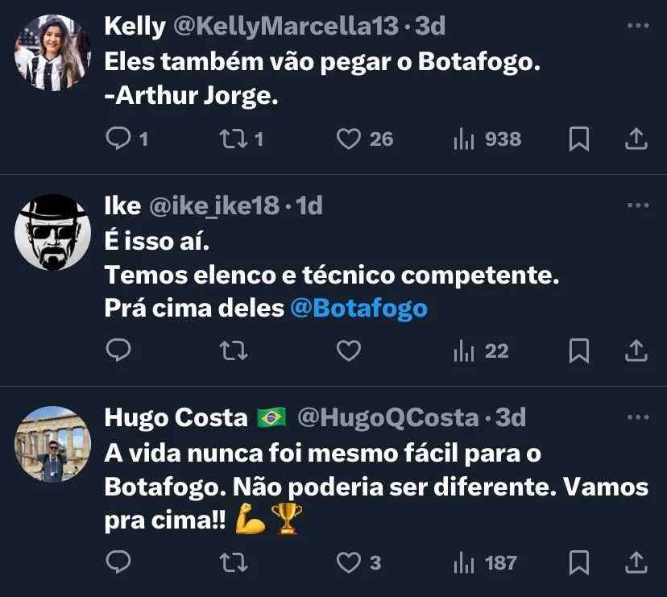Bookmark Kelly's tweet
This screenshot has width=667, height=597.
pos(578,139)
